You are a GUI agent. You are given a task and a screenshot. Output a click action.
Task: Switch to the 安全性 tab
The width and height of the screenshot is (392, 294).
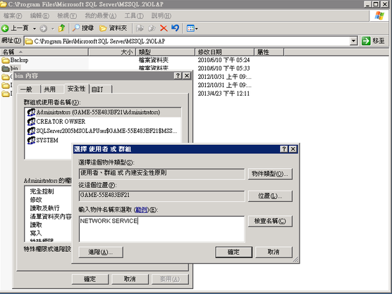pyautogui.click(x=77, y=89)
